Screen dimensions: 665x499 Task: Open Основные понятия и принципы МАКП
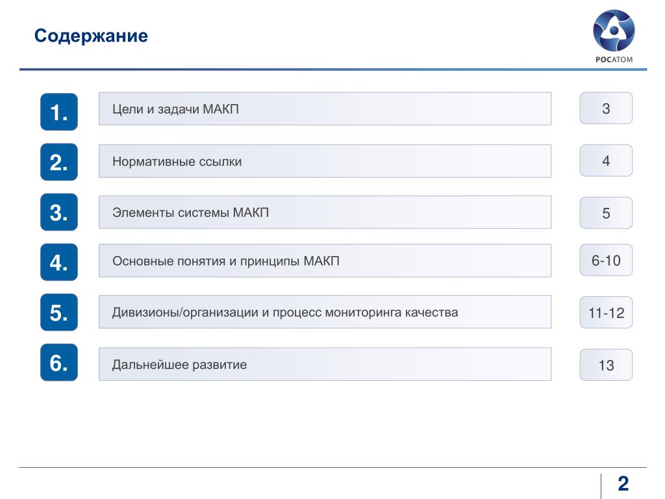325,261
